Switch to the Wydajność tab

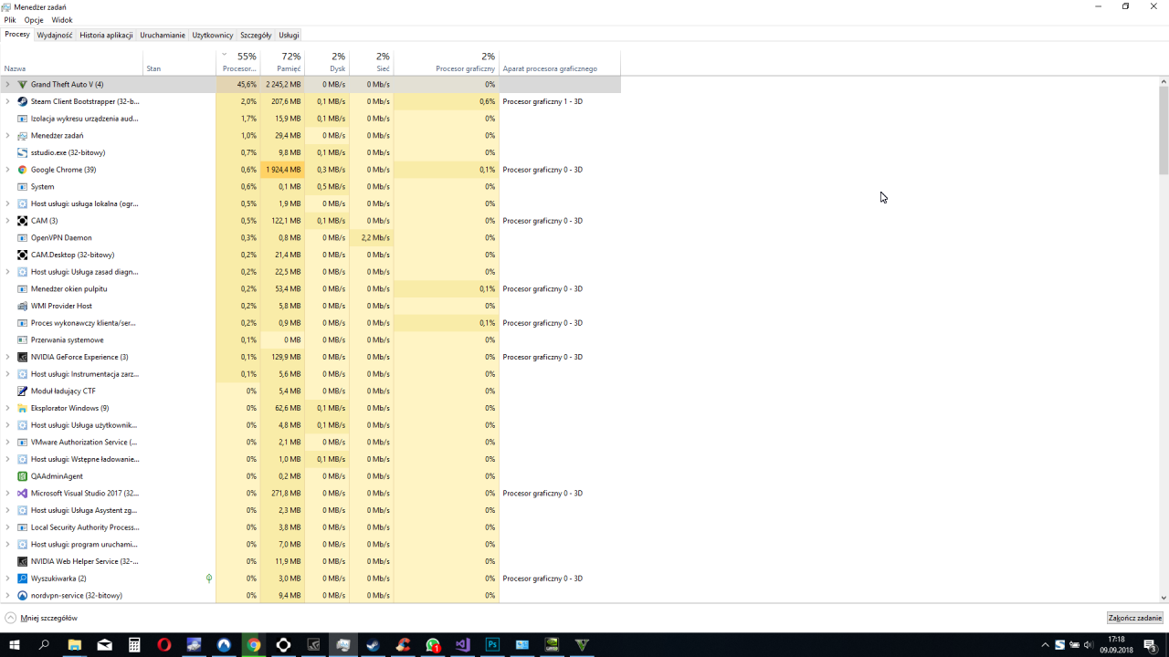click(x=55, y=36)
